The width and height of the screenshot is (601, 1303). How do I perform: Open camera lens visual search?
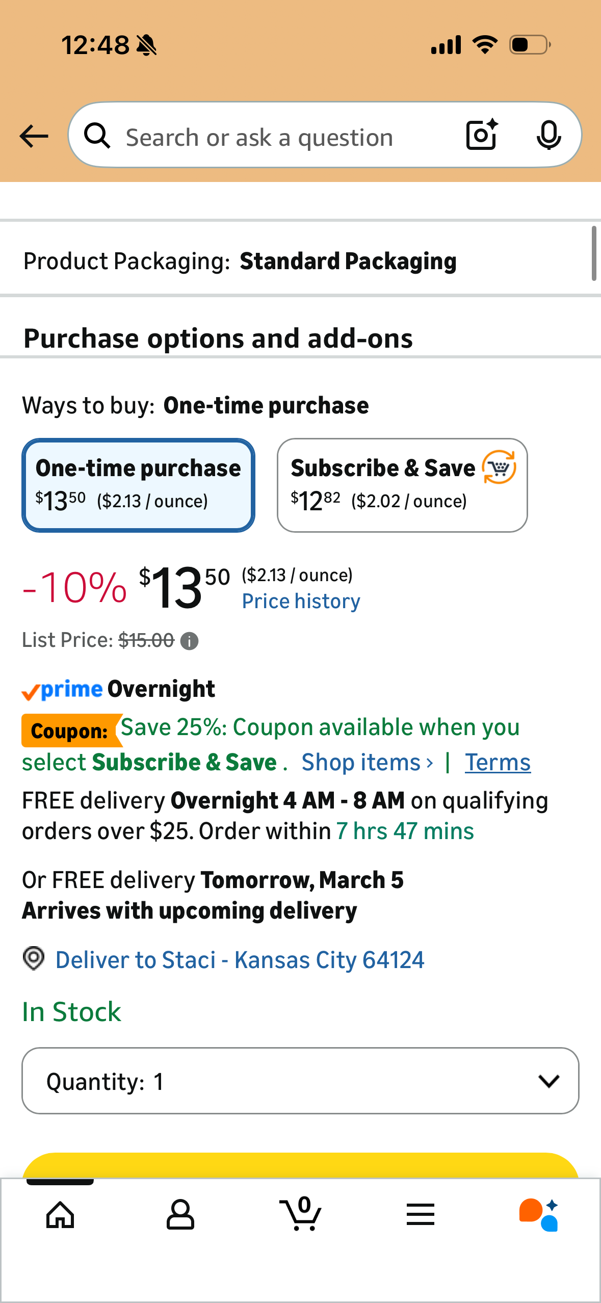point(482,135)
